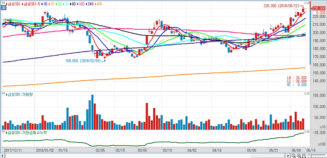Click the 150,000 volume axis label
The width and height of the screenshot is (327, 158).
point(319,96)
